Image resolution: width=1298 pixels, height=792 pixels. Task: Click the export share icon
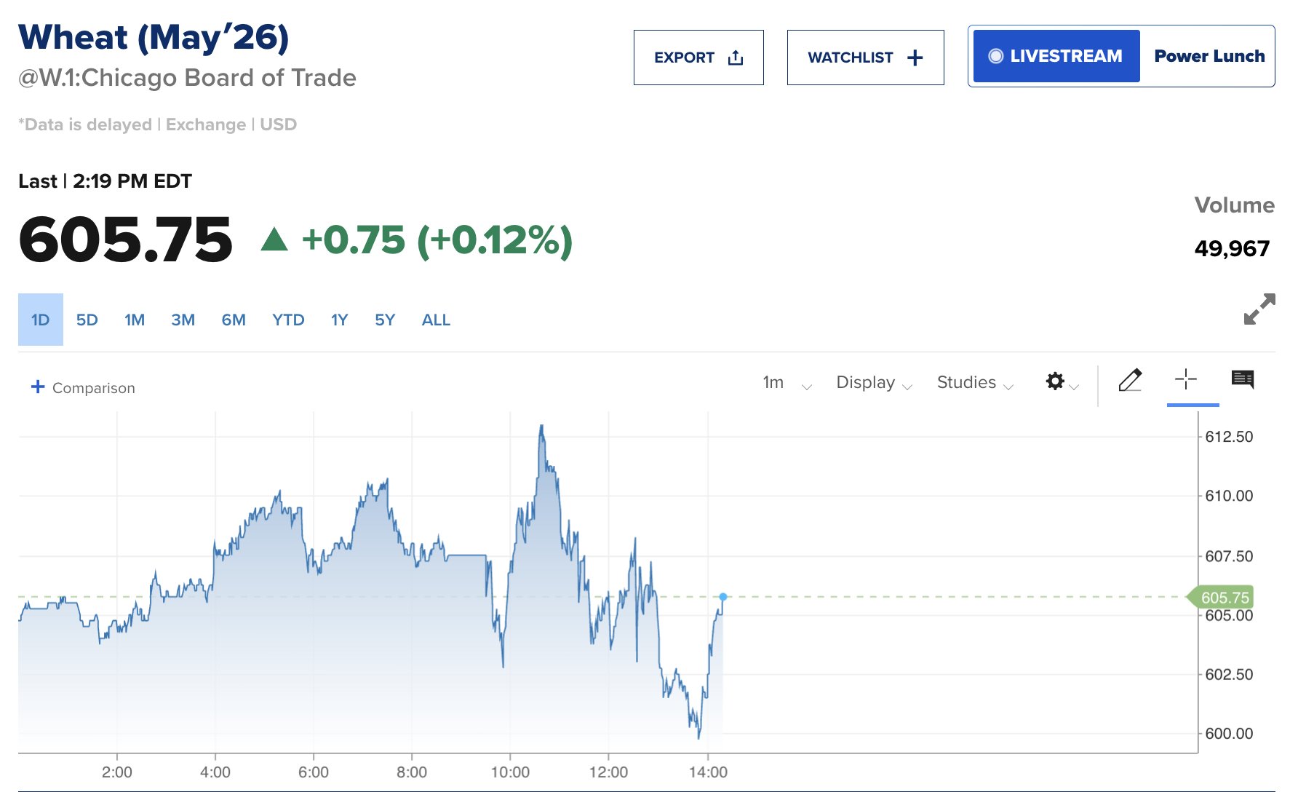tap(736, 58)
